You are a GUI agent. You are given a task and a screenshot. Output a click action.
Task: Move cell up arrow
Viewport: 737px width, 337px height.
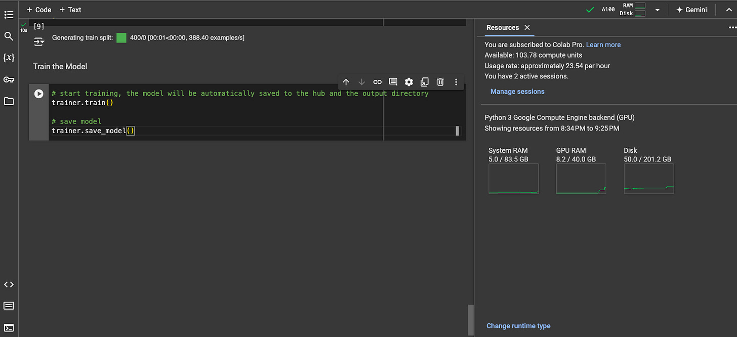(x=346, y=82)
